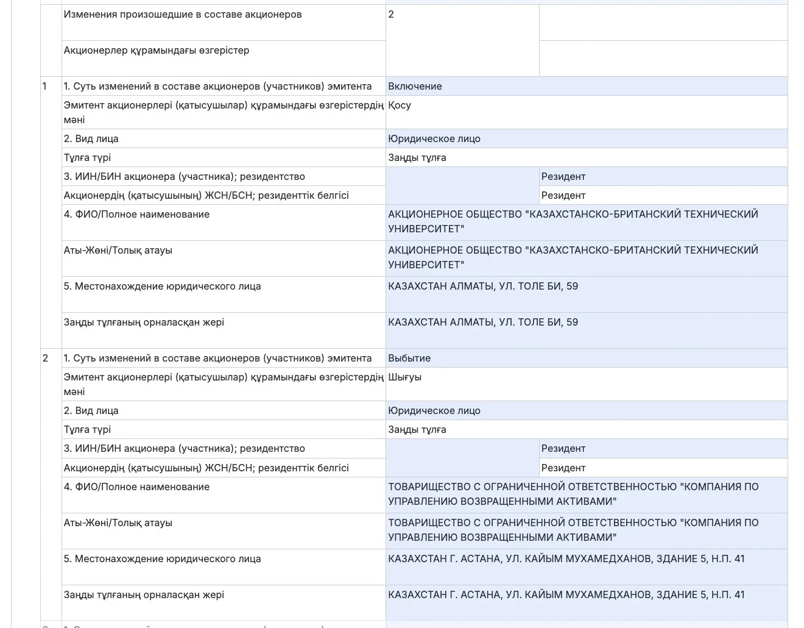Click the Выбытие value field

click(x=586, y=358)
